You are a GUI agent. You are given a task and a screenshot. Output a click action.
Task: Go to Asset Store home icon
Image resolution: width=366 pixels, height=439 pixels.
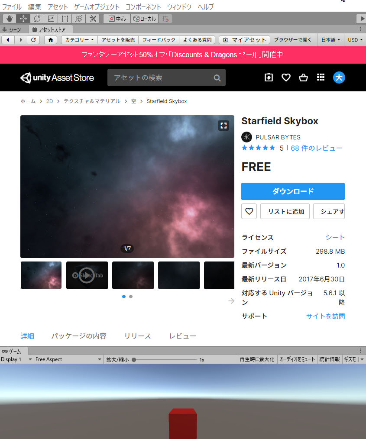(x=51, y=40)
